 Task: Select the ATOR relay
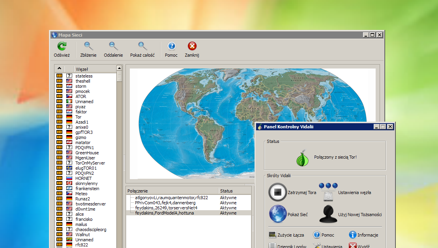80,96
